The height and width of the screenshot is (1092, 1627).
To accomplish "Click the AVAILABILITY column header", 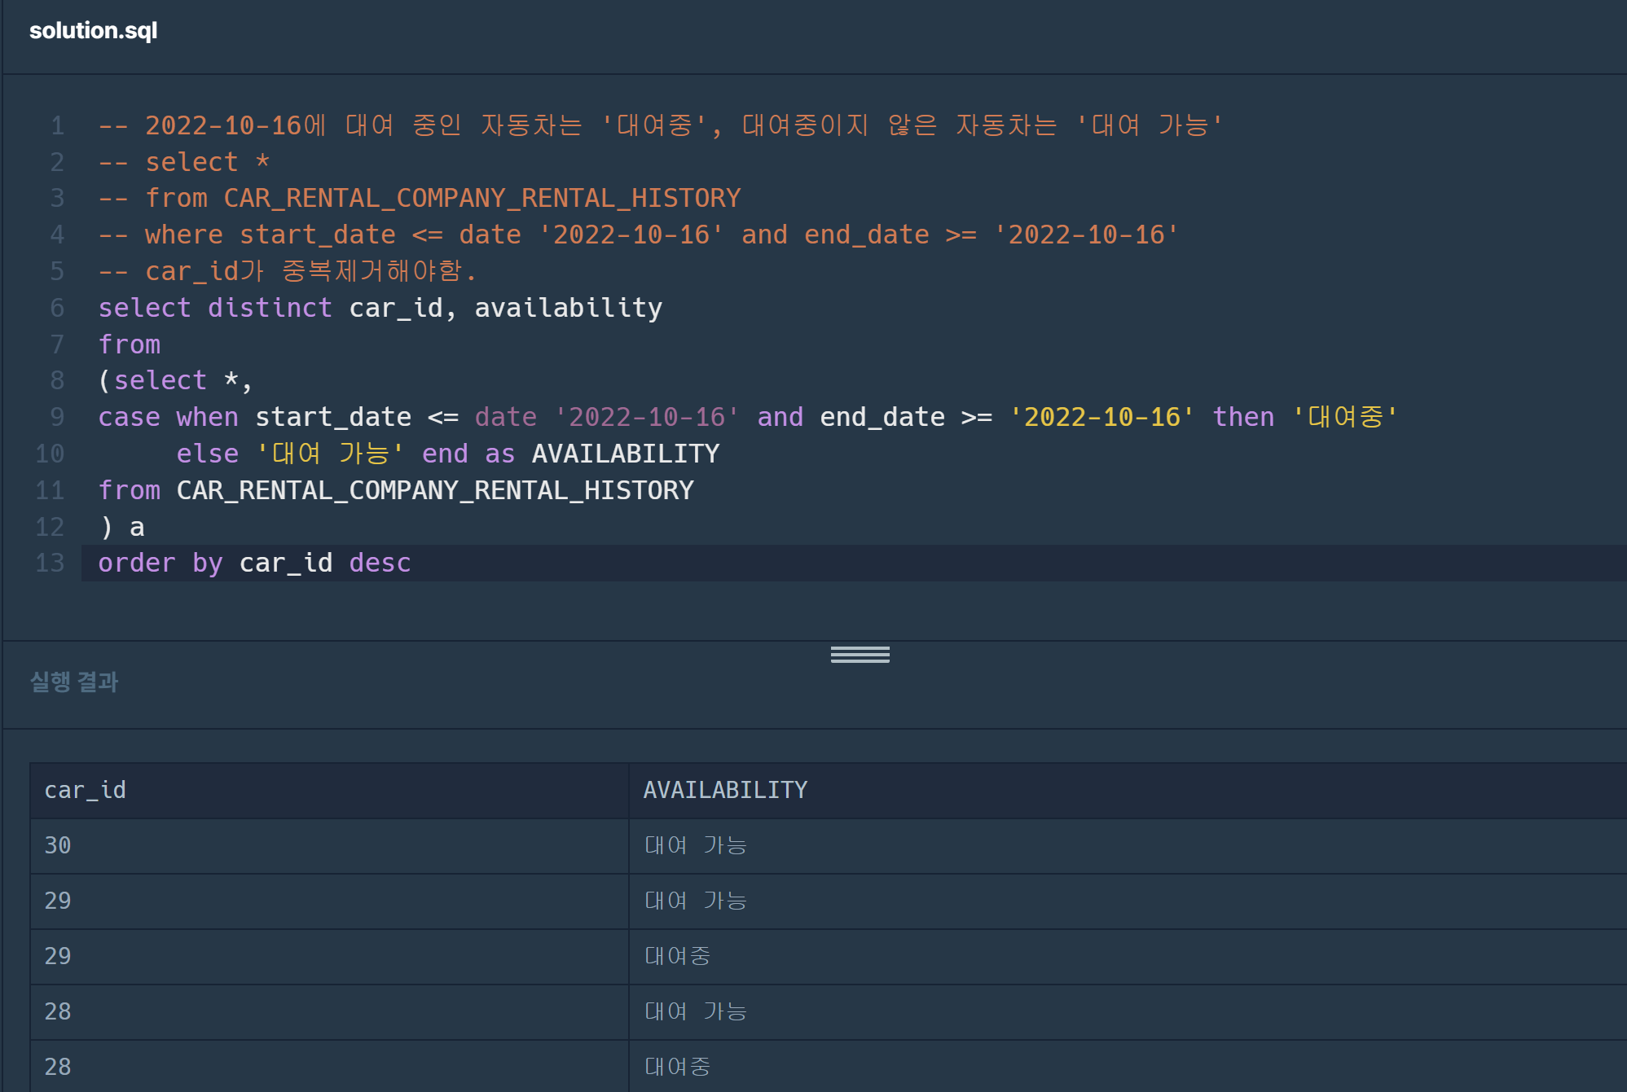I will coord(724,790).
